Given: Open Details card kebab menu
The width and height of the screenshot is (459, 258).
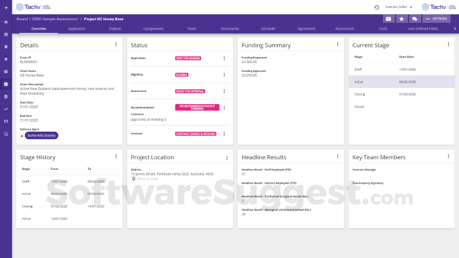Looking at the screenshot, I should click(x=116, y=44).
